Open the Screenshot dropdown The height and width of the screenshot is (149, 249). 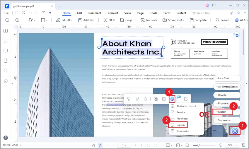click(173, 20)
